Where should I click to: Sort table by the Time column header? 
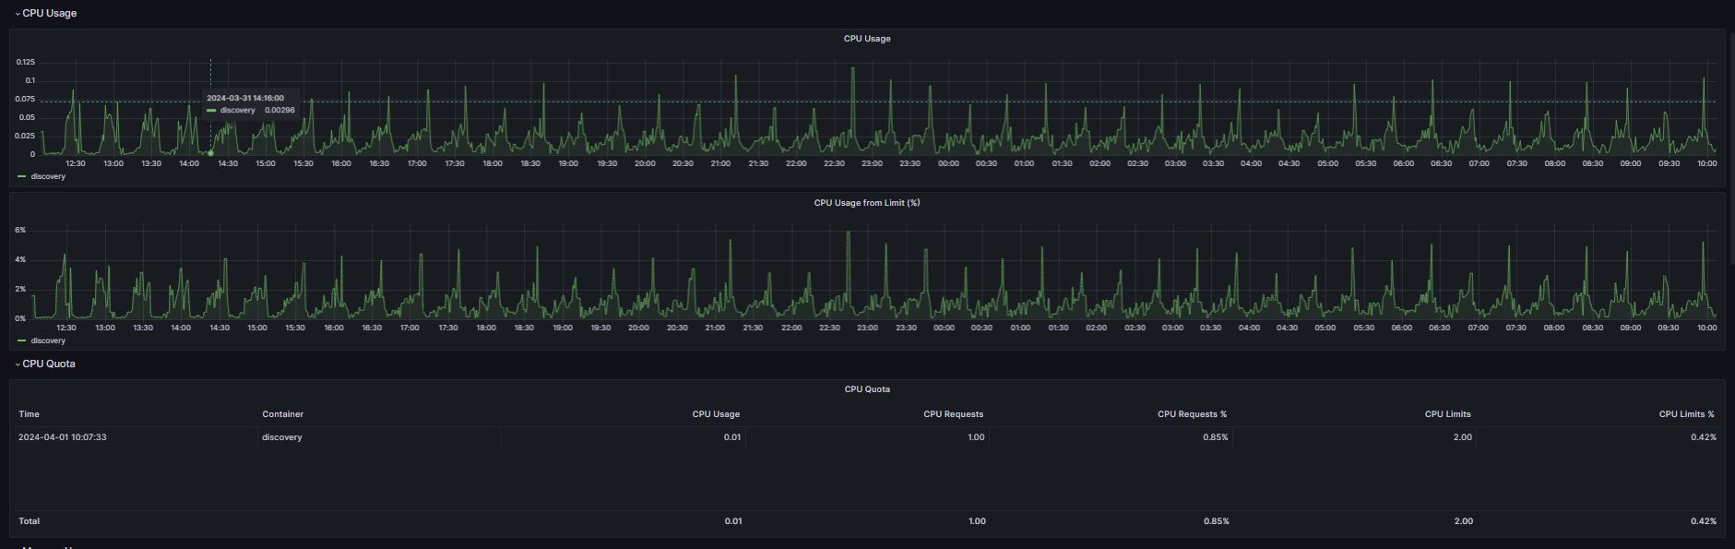point(29,414)
